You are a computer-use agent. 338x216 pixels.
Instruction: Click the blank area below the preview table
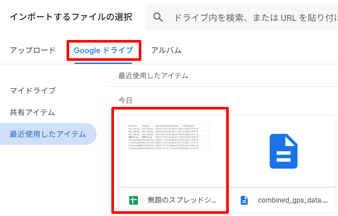pyautogui.click(x=172, y=169)
